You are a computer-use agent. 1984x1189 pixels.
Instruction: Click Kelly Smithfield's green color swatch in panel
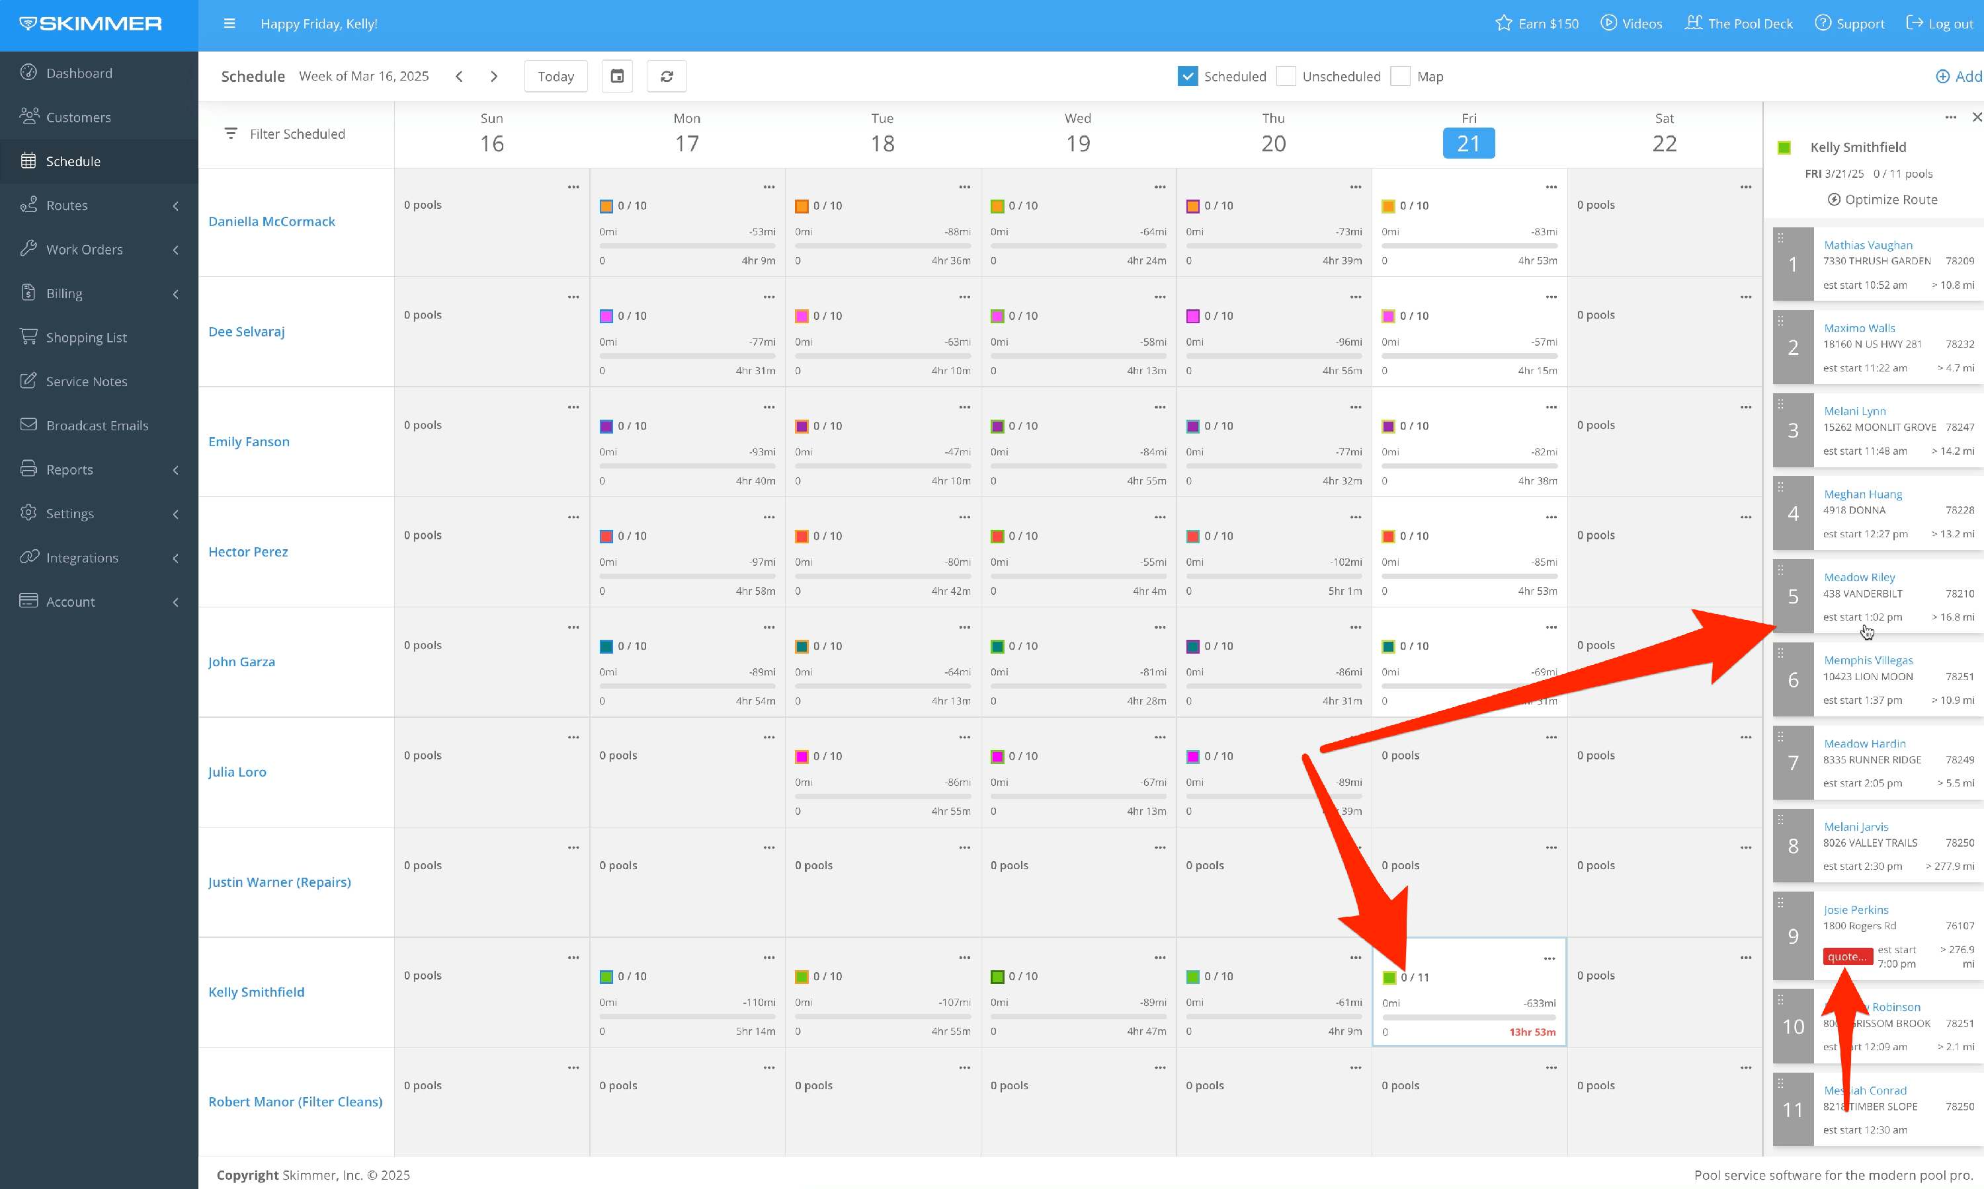1784,147
